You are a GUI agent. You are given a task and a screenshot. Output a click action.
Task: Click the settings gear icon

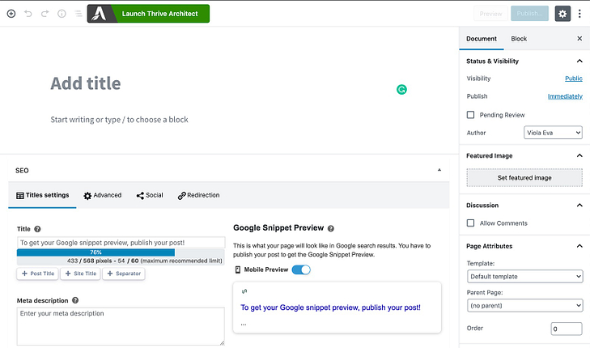(562, 14)
